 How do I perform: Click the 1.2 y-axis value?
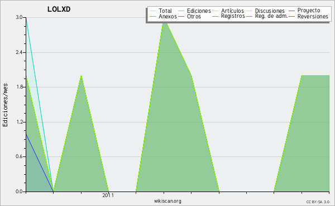[x=19, y=122]
